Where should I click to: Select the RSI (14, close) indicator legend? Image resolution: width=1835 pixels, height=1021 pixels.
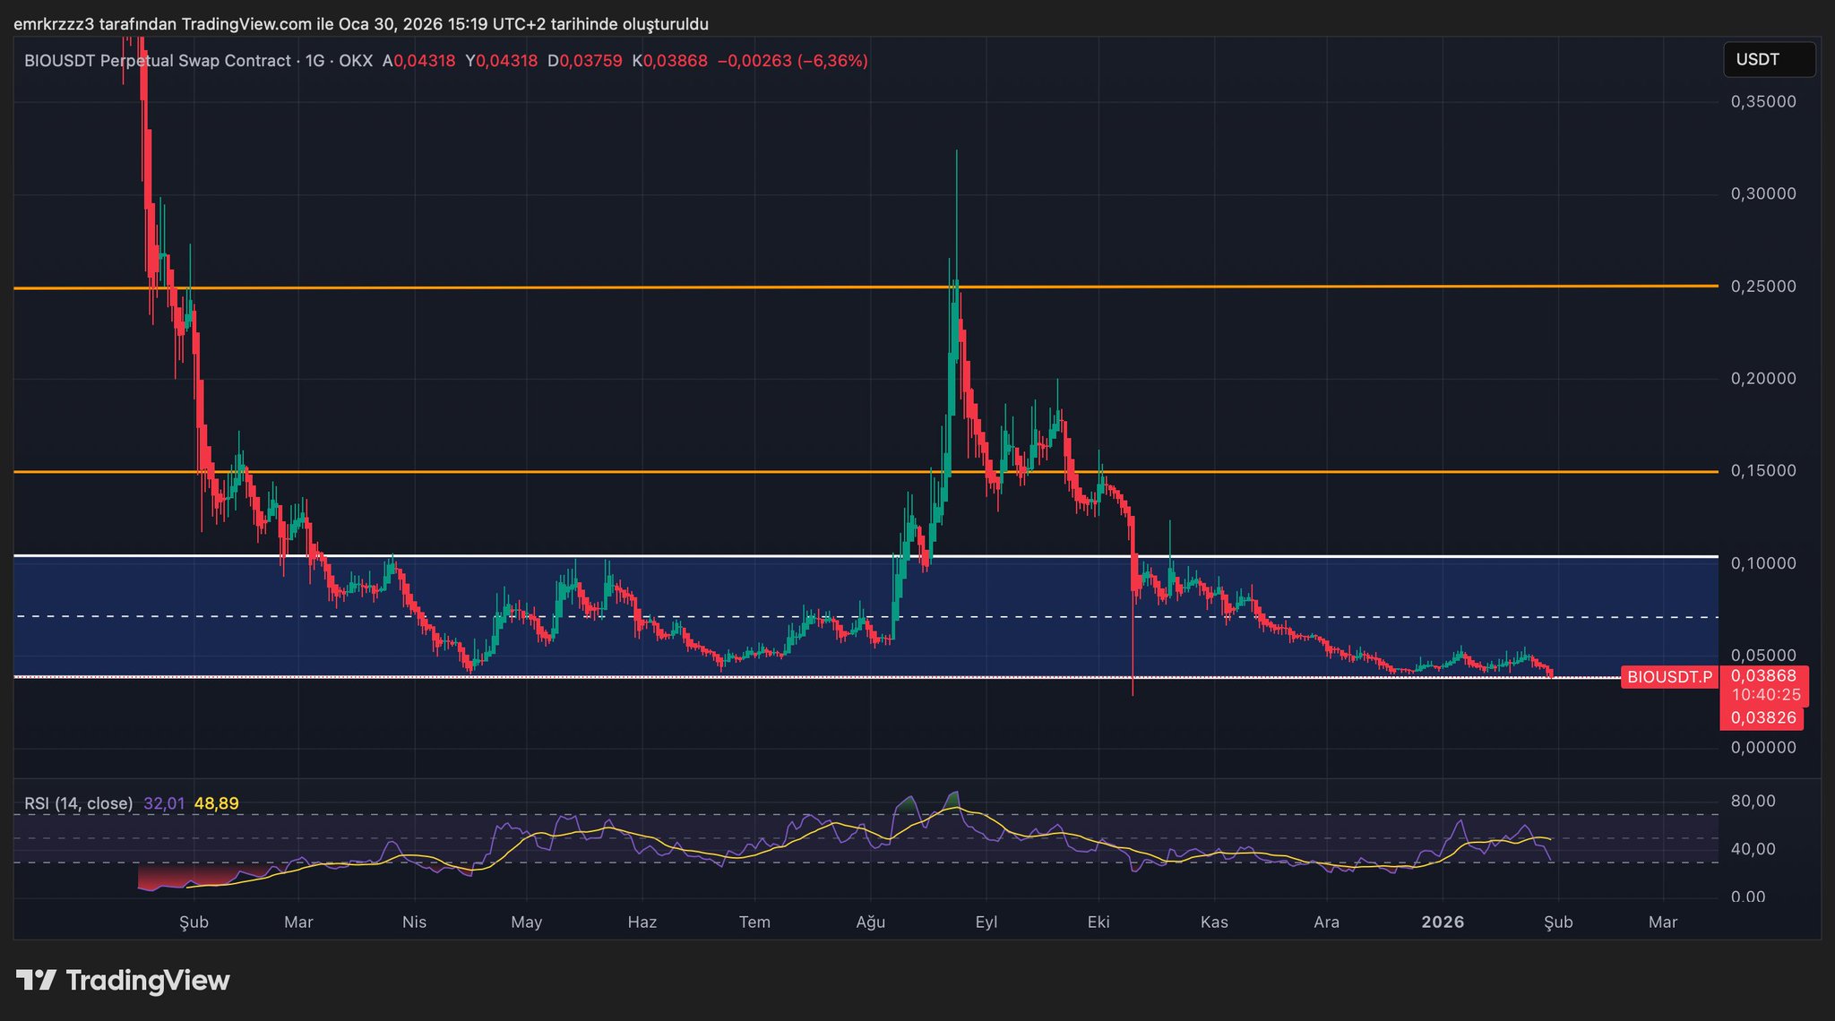78,803
